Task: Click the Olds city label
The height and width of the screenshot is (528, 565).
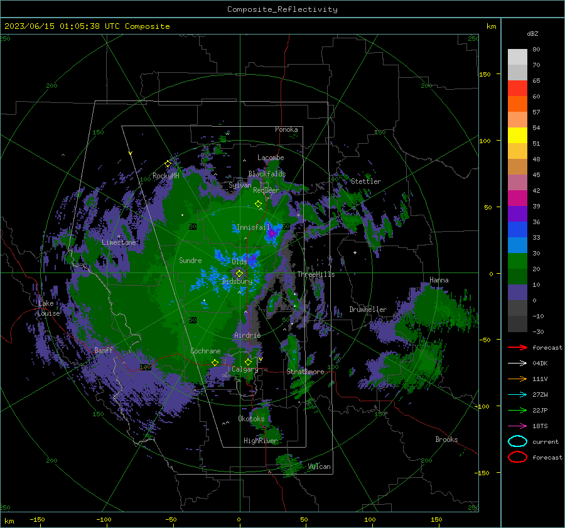Action: pos(239,261)
